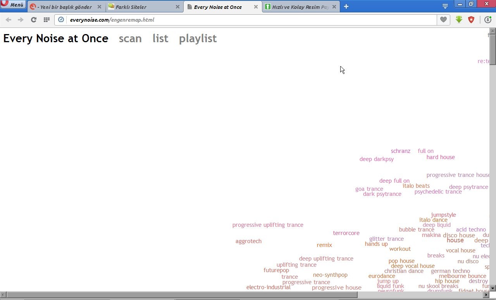Select the 'goa trance' genre
Image resolution: width=496 pixels, height=300 pixels.
369,189
